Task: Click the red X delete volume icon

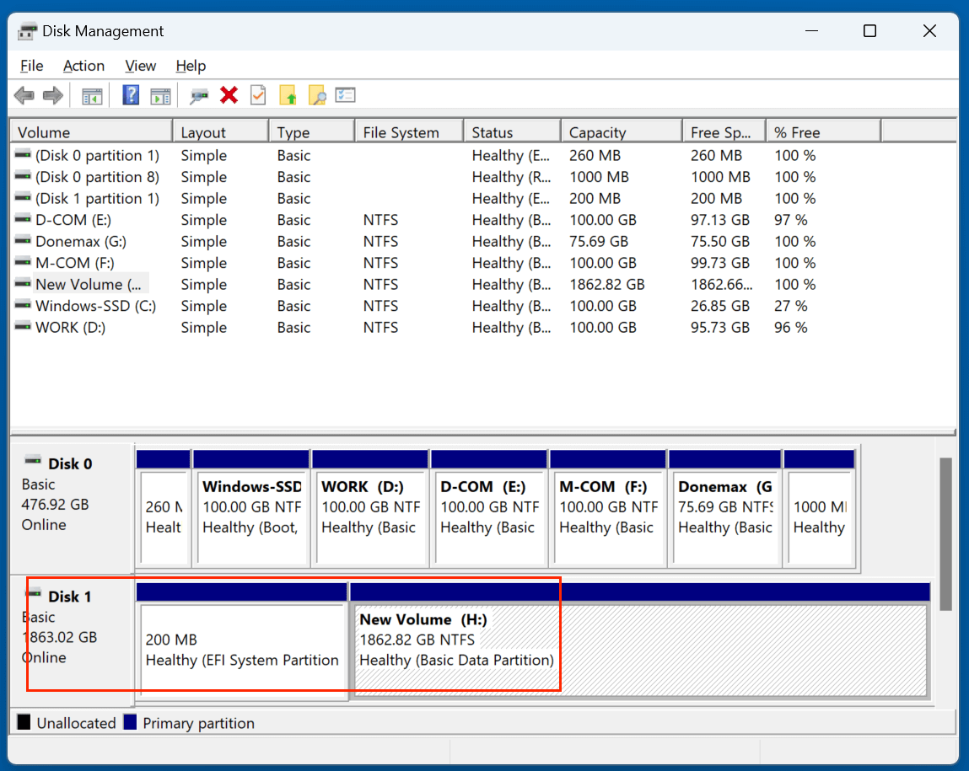Action: coord(229,94)
